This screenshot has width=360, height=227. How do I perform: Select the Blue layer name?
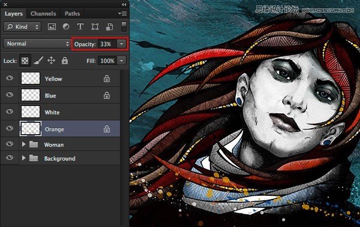50,96
